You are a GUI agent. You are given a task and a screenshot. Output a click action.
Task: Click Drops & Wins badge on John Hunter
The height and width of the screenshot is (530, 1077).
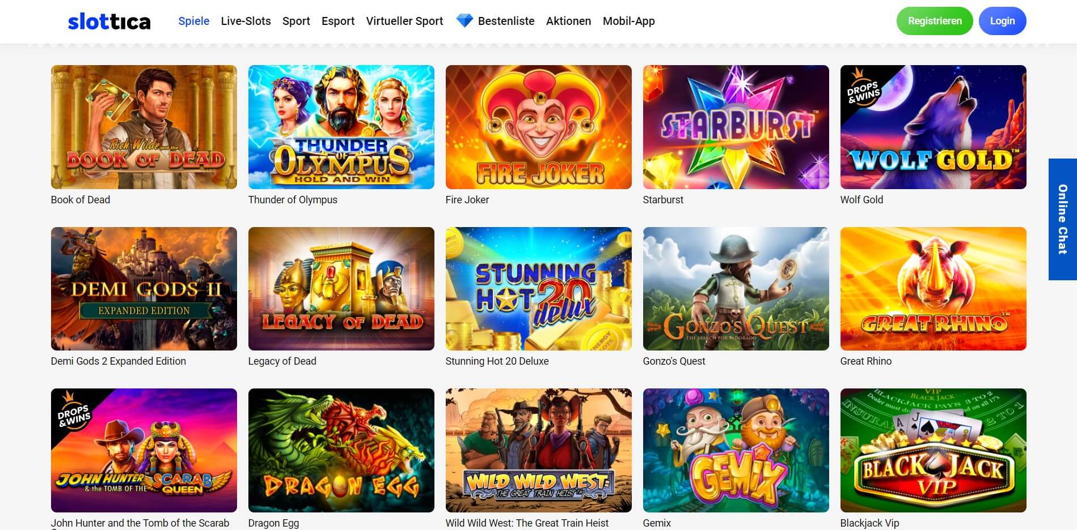pyautogui.click(x=74, y=412)
